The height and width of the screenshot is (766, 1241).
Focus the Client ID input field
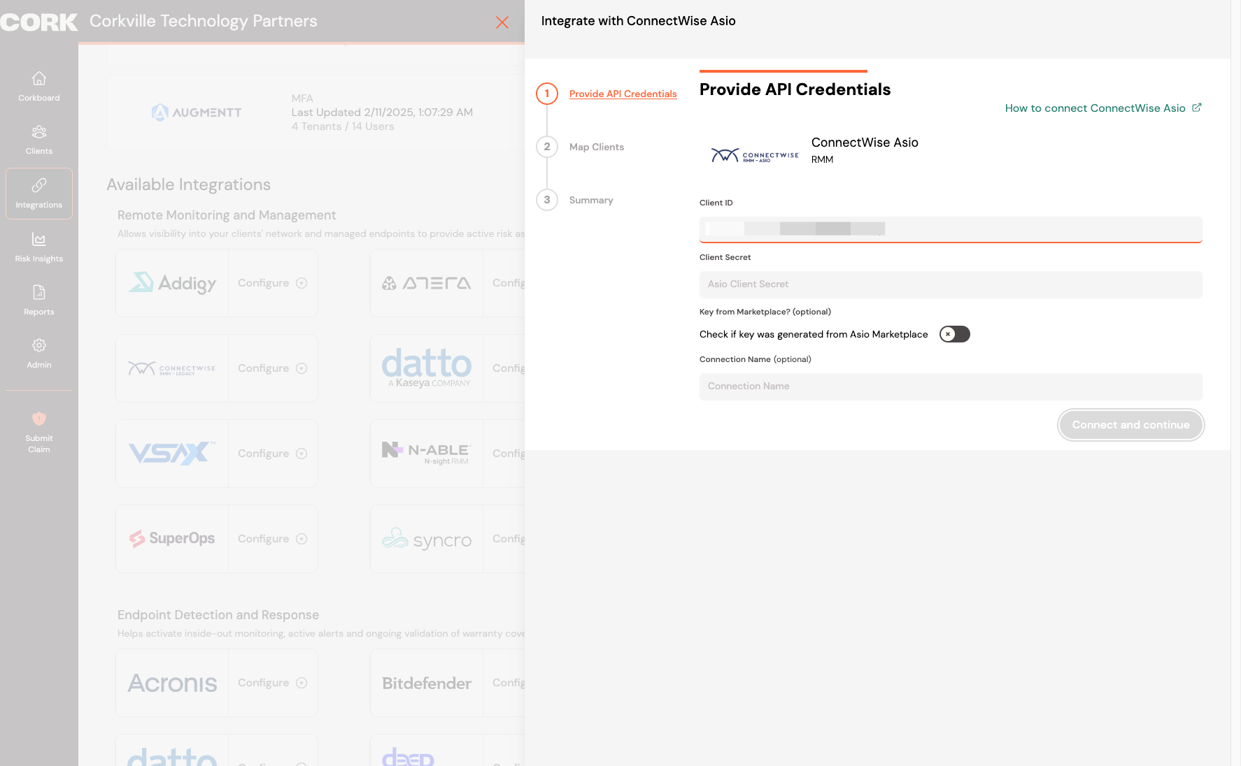click(951, 229)
